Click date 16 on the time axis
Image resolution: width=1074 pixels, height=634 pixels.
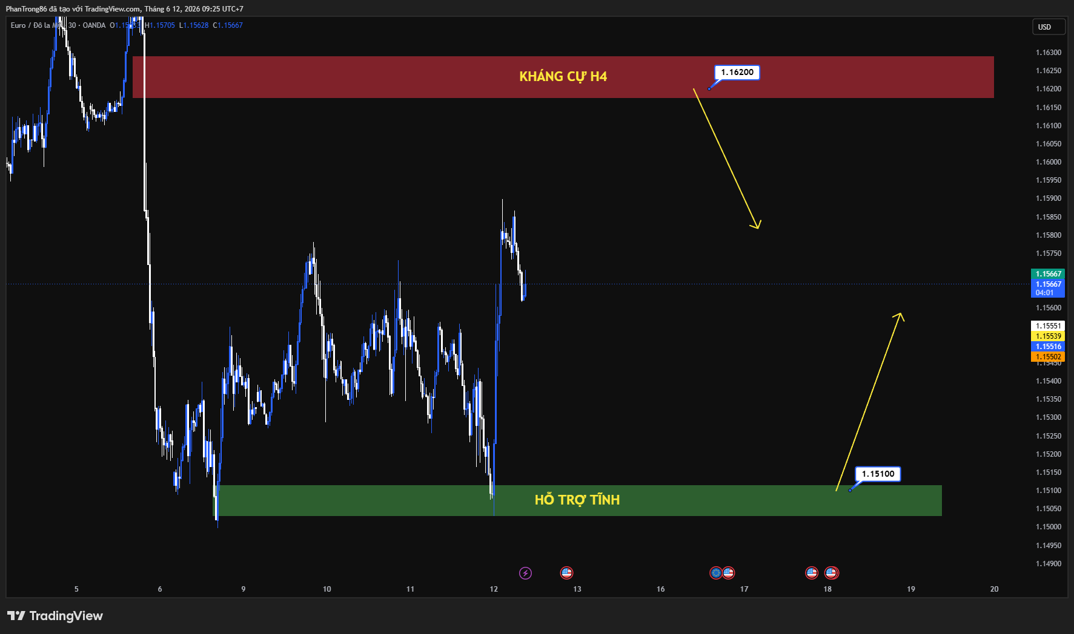(x=661, y=589)
